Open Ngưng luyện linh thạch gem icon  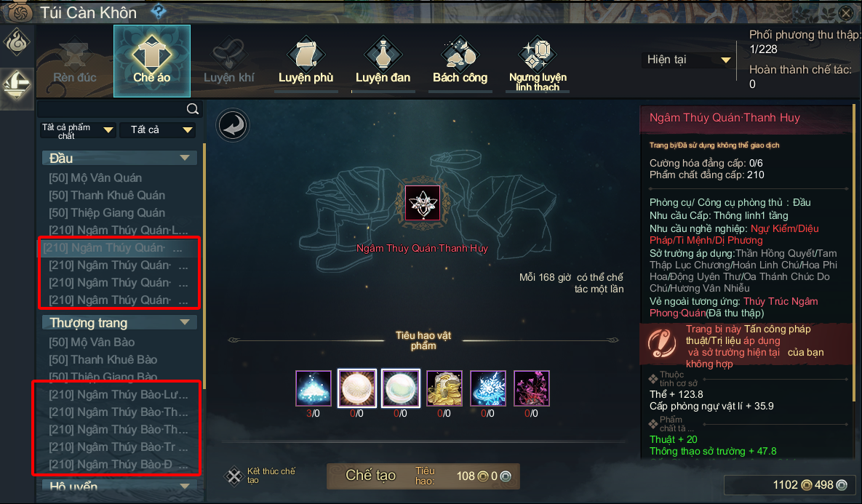click(x=537, y=54)
